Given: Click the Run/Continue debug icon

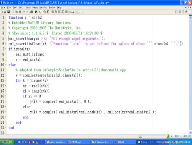Looking at the screenshot, I should (63, 12).
